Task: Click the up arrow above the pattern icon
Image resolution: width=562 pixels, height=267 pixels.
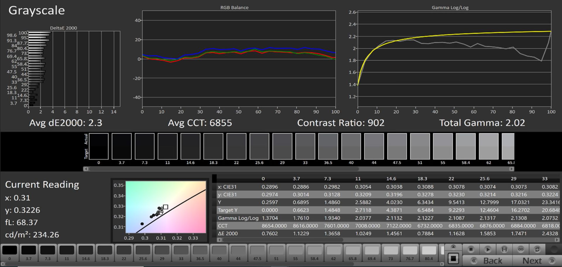Action: 453,246
